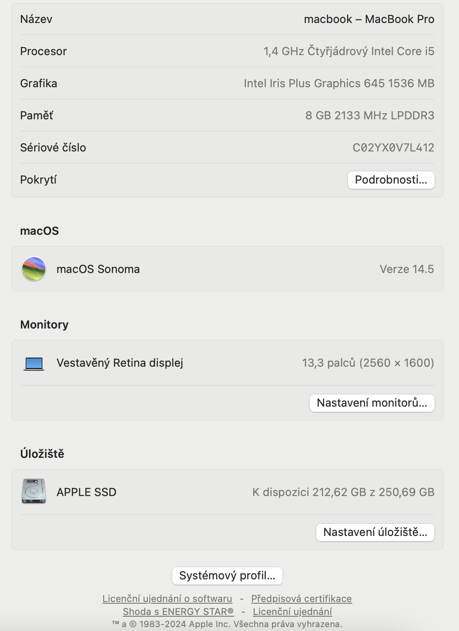Click the Intel Iris Plus Graphics value

point(339,84)
